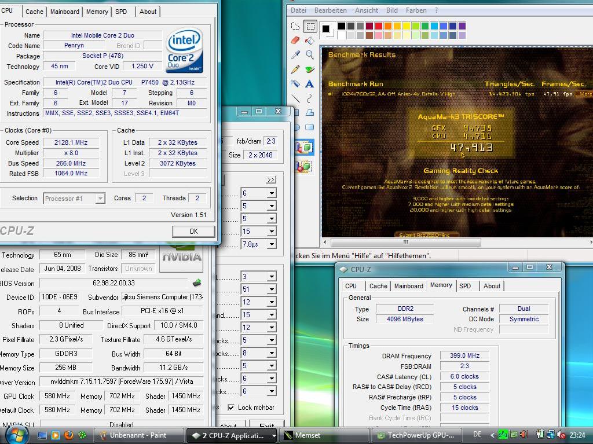
Task: Choose the opaque selection option in Paint
Action: (305, 147)
